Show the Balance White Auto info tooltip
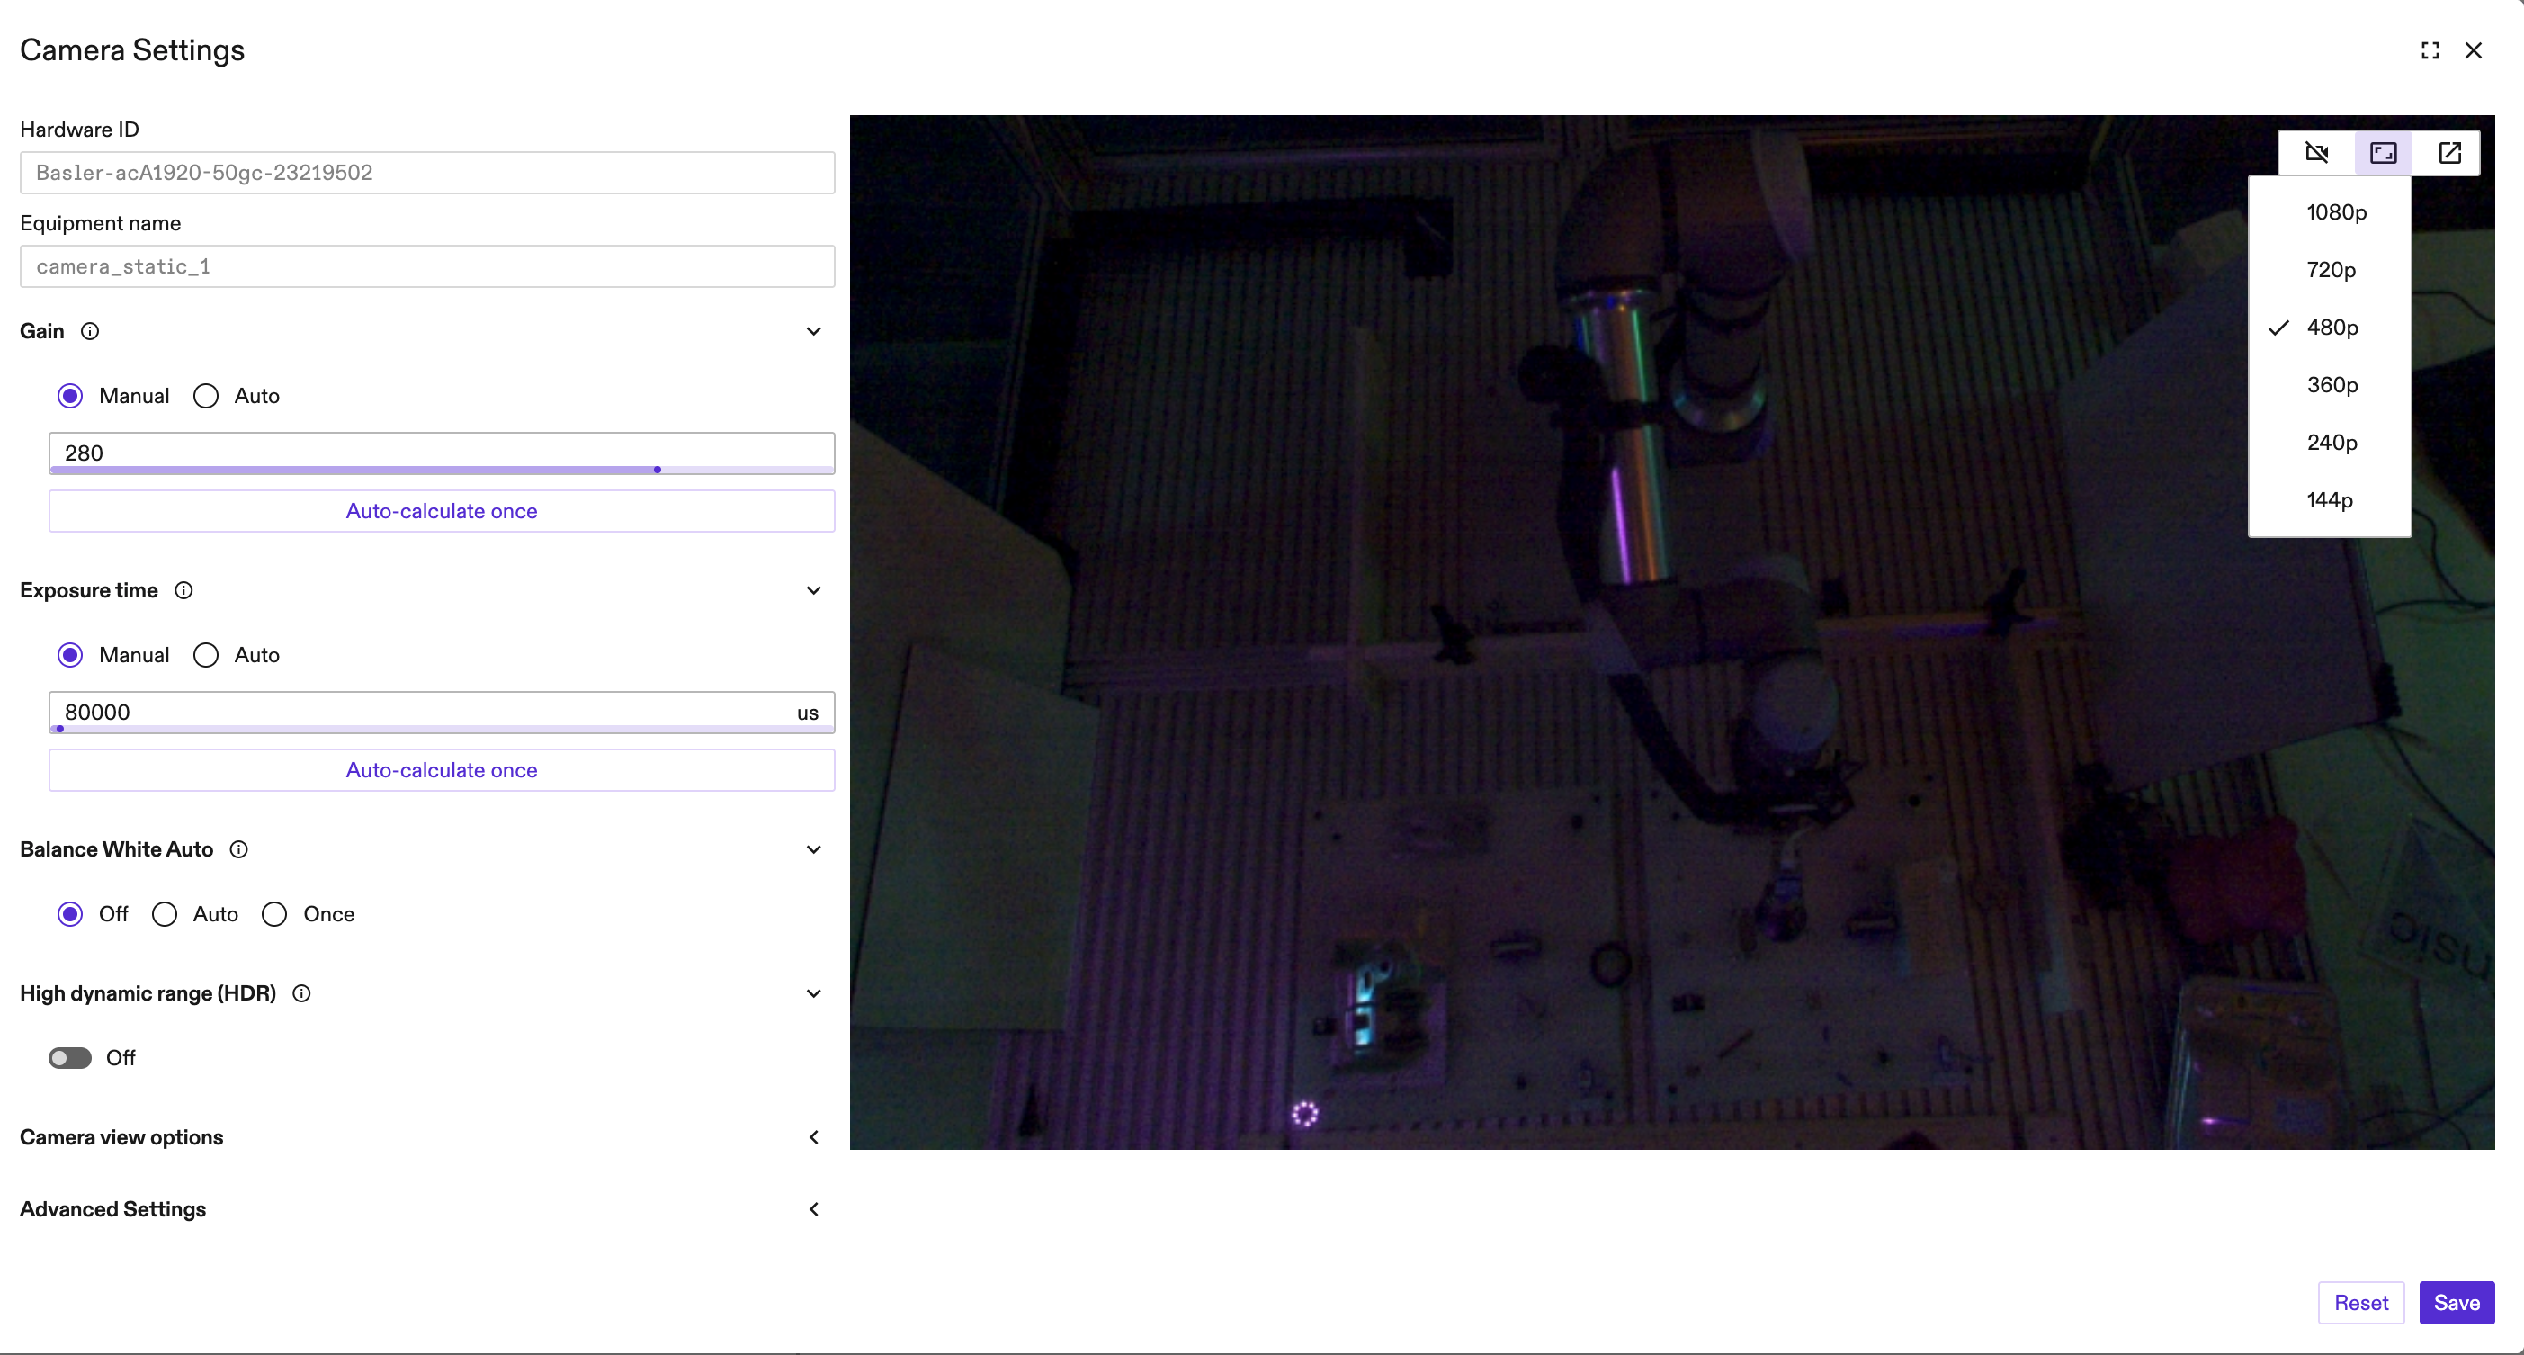This screenshot has width=2524, height=1355. [238, 849]
